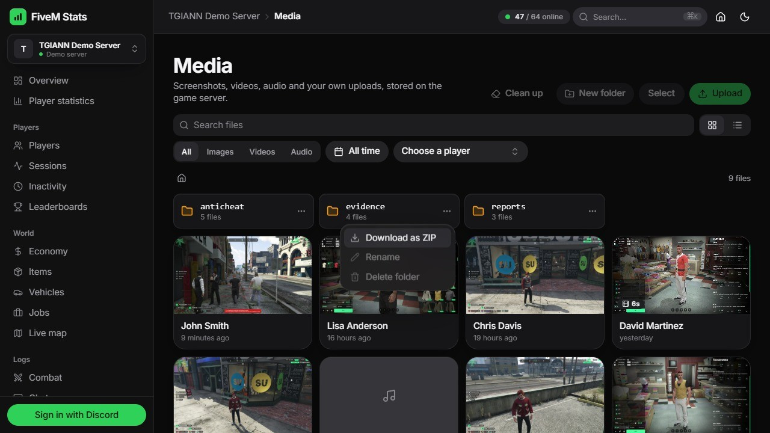Expand TGIANN Demo Server switcher

click(x=76, y=49)
